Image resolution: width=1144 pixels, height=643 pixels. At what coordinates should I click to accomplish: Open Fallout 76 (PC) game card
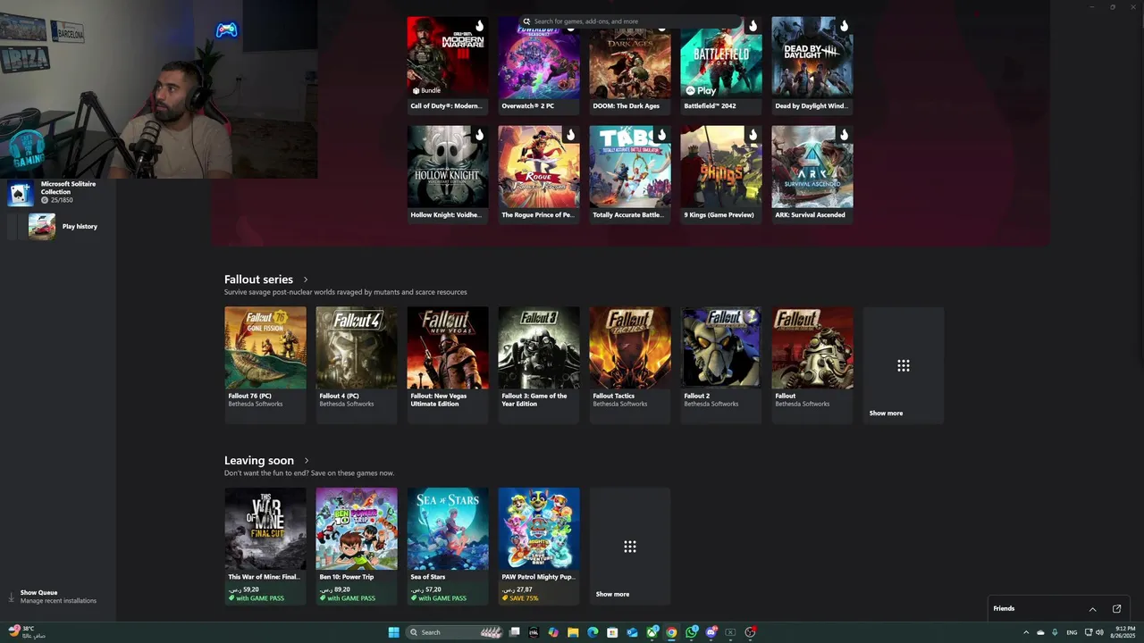point(265,364)
